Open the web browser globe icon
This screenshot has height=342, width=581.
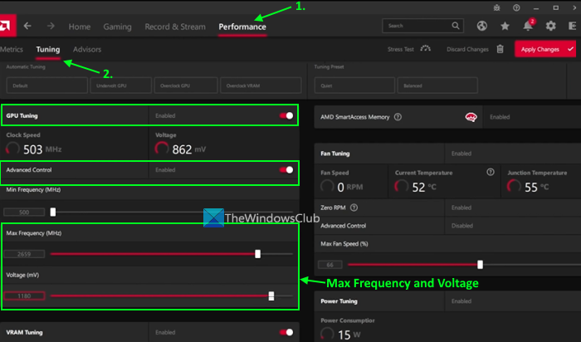point(482,27)
